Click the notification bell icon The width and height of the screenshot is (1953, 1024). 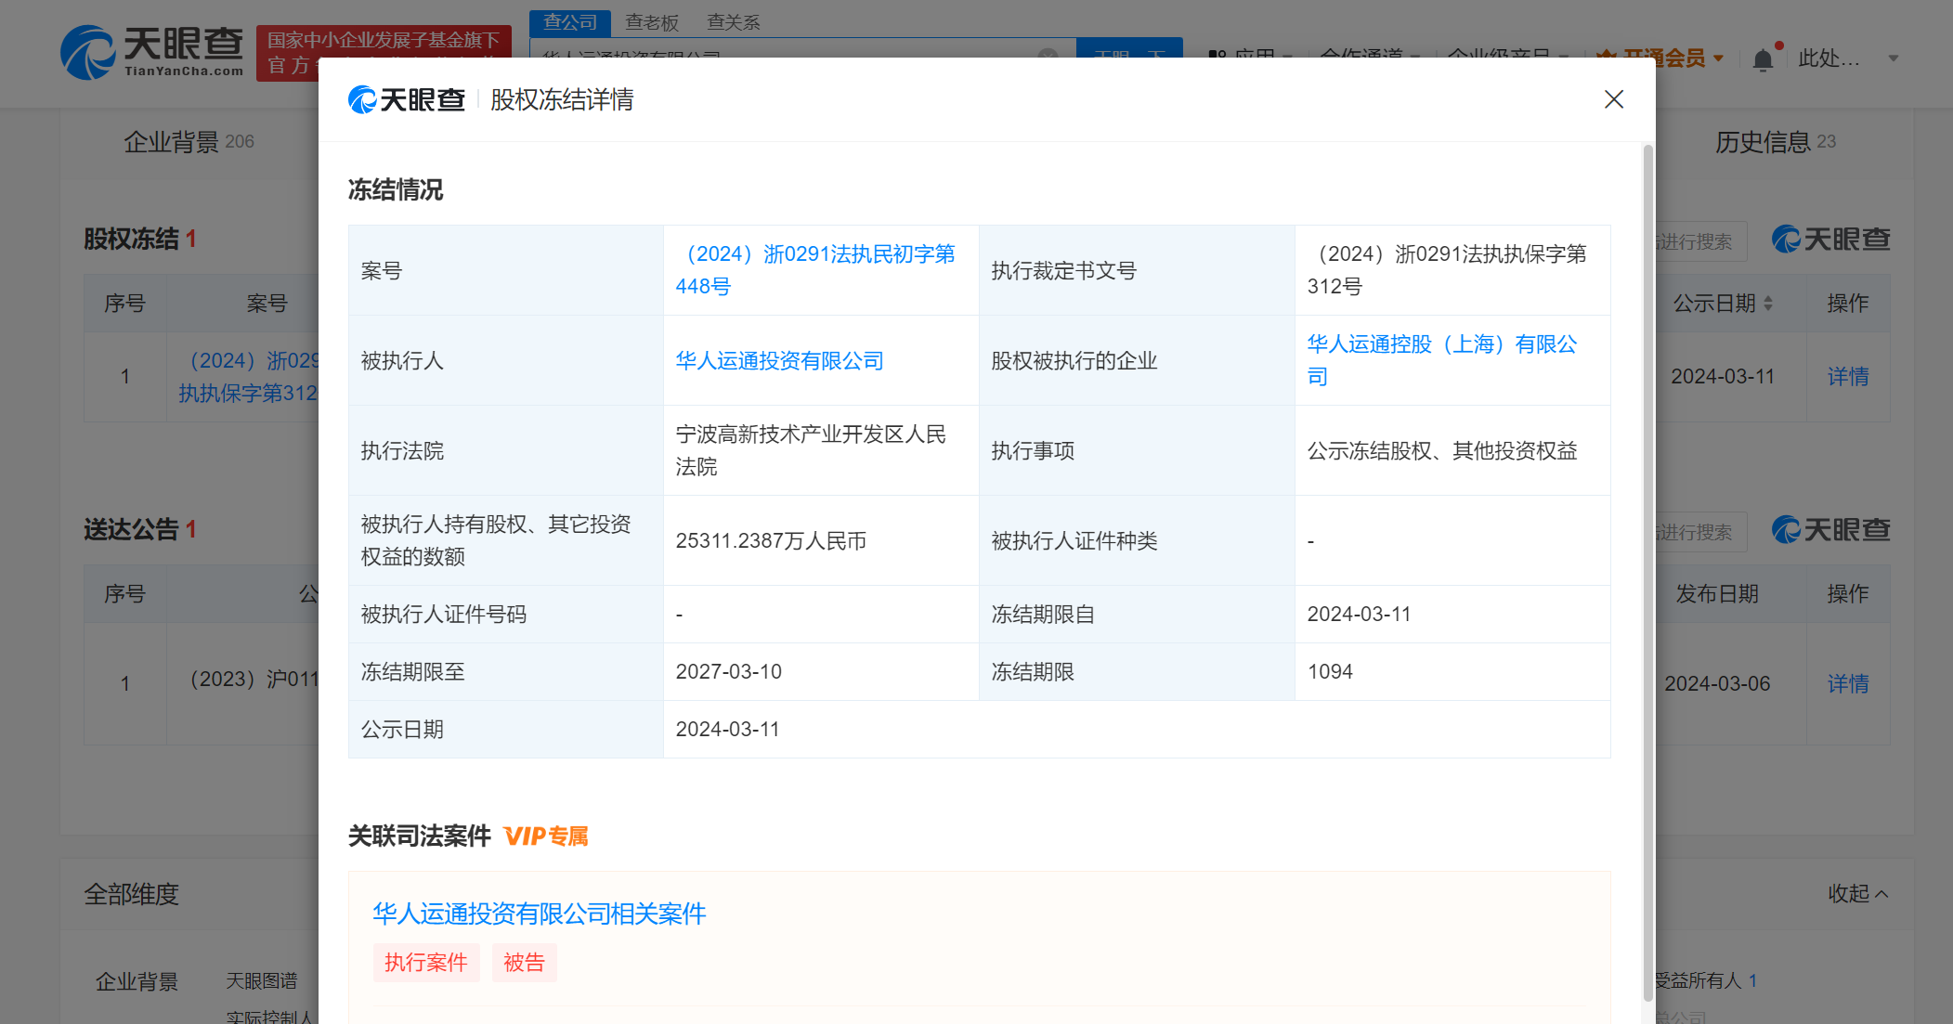1762,60
